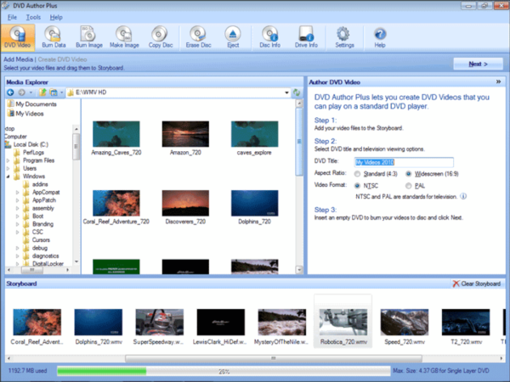This screenshot has width=510, height=382.
Task: Open the Help toolbar icon
Action: tap(380, 37)
